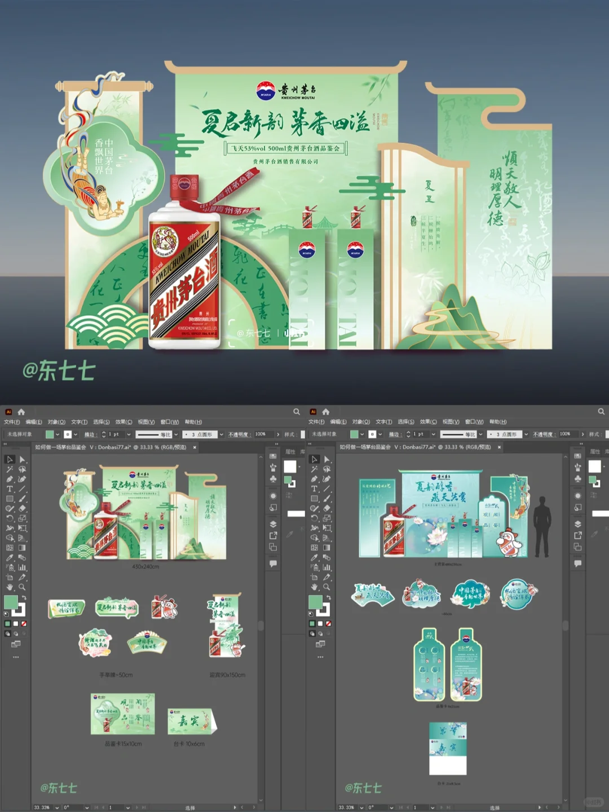Change the screen mode in right window
The height and width of the screenshot is (812, 609).
coord(320,643)
